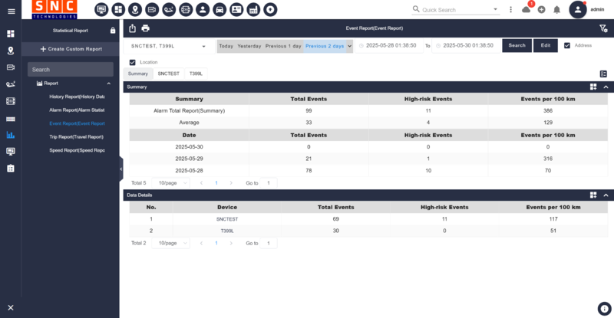
Task: Toggle the Location checkbox
Action: [132, 62]
